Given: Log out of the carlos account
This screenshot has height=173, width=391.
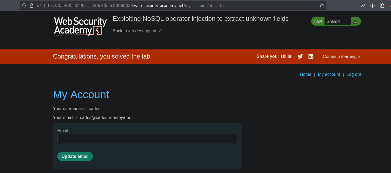Looking at the screenshot, I should tap(354, 74).
